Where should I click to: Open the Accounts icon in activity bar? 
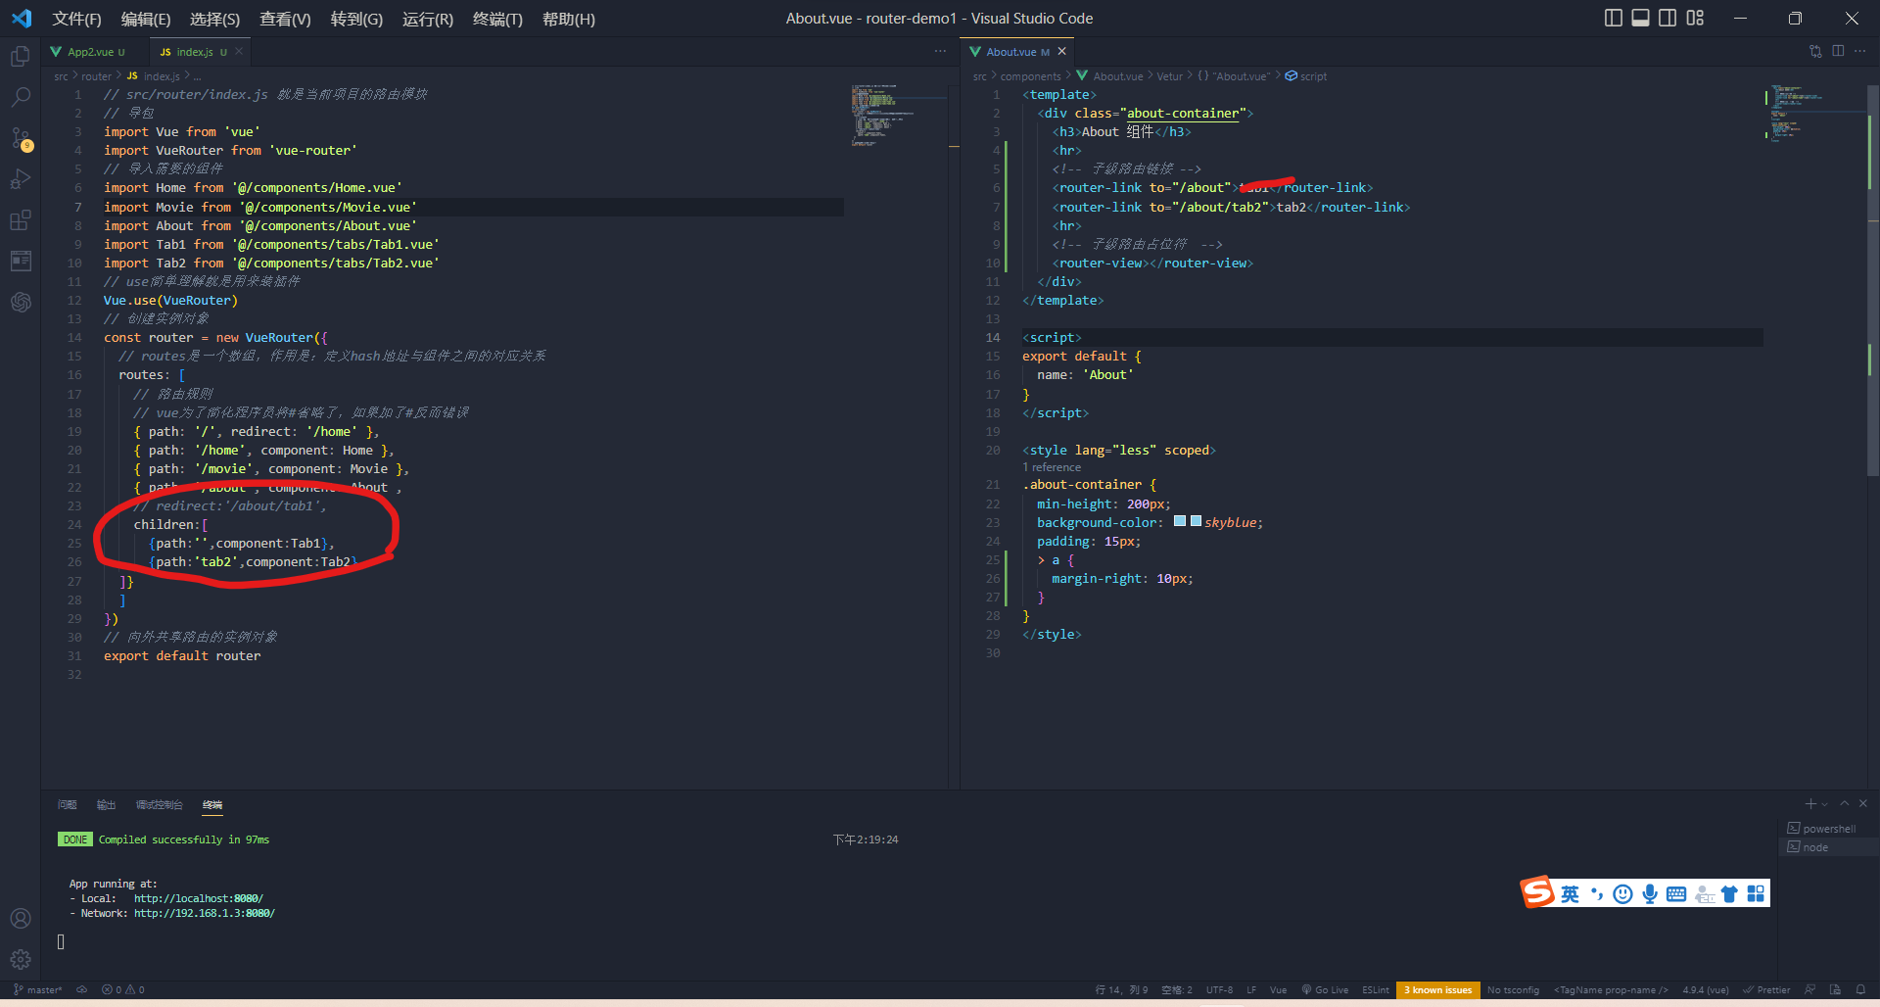pyautogui.click(x=21, y=918)
